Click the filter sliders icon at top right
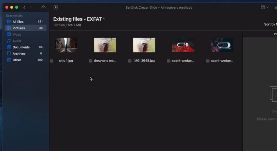This screenshot has height=151, width=277. [x=275, y=7]
